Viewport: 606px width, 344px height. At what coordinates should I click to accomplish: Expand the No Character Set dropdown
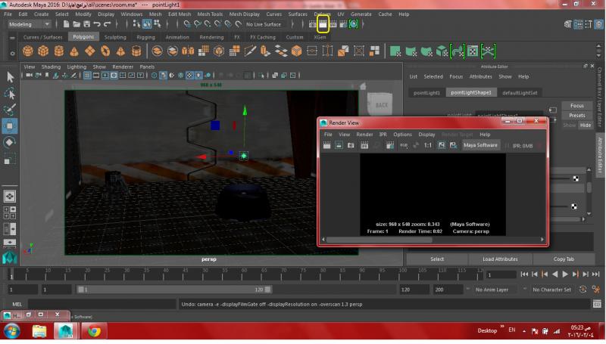point(551,290)
